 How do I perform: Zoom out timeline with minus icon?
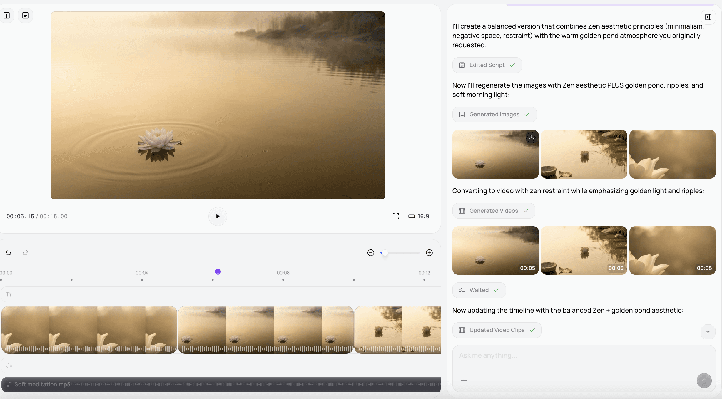click(371, 253)
